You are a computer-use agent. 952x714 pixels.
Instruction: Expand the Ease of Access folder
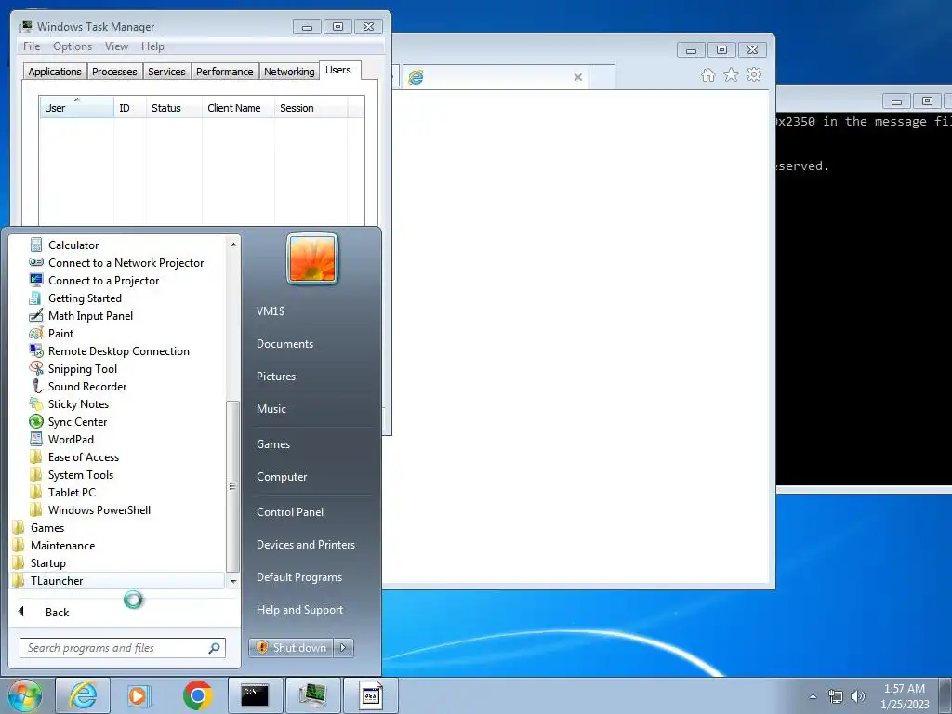(x=83, y=457)
